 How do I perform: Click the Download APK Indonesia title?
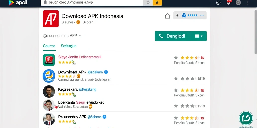point(92,16)
